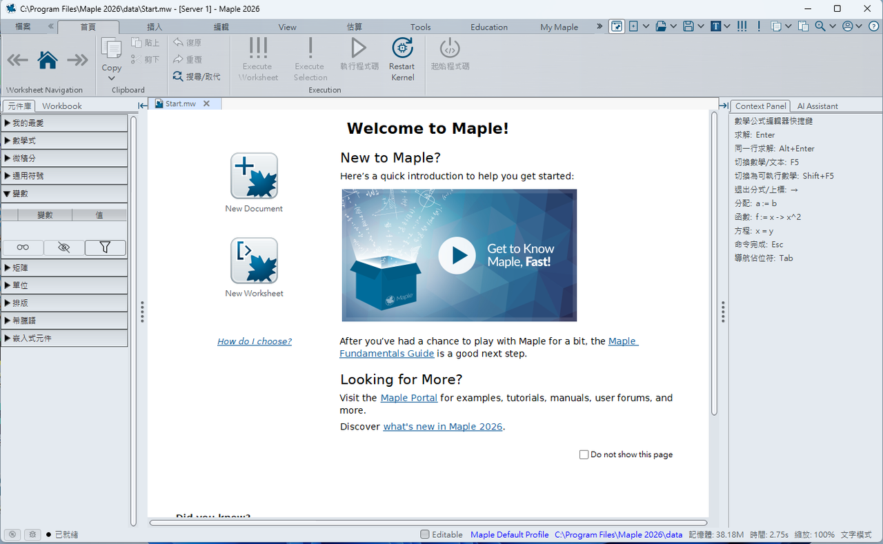This screenshot has height=544, width=883.
Task: Expand the 希臘語 palette section
Action: (x=64, y=321)
